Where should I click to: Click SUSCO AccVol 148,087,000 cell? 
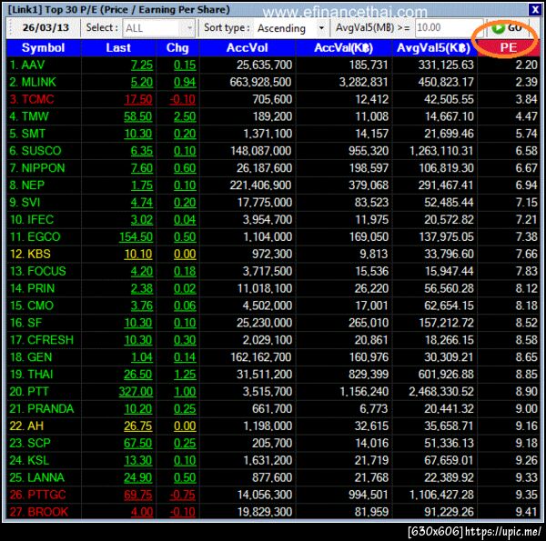tap(261, 151)
